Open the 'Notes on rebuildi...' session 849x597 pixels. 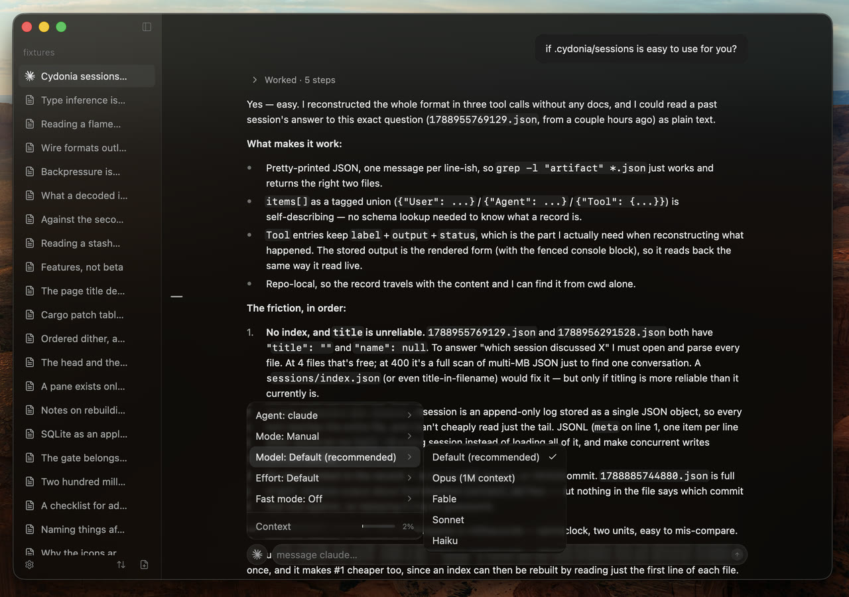point(87,411)
